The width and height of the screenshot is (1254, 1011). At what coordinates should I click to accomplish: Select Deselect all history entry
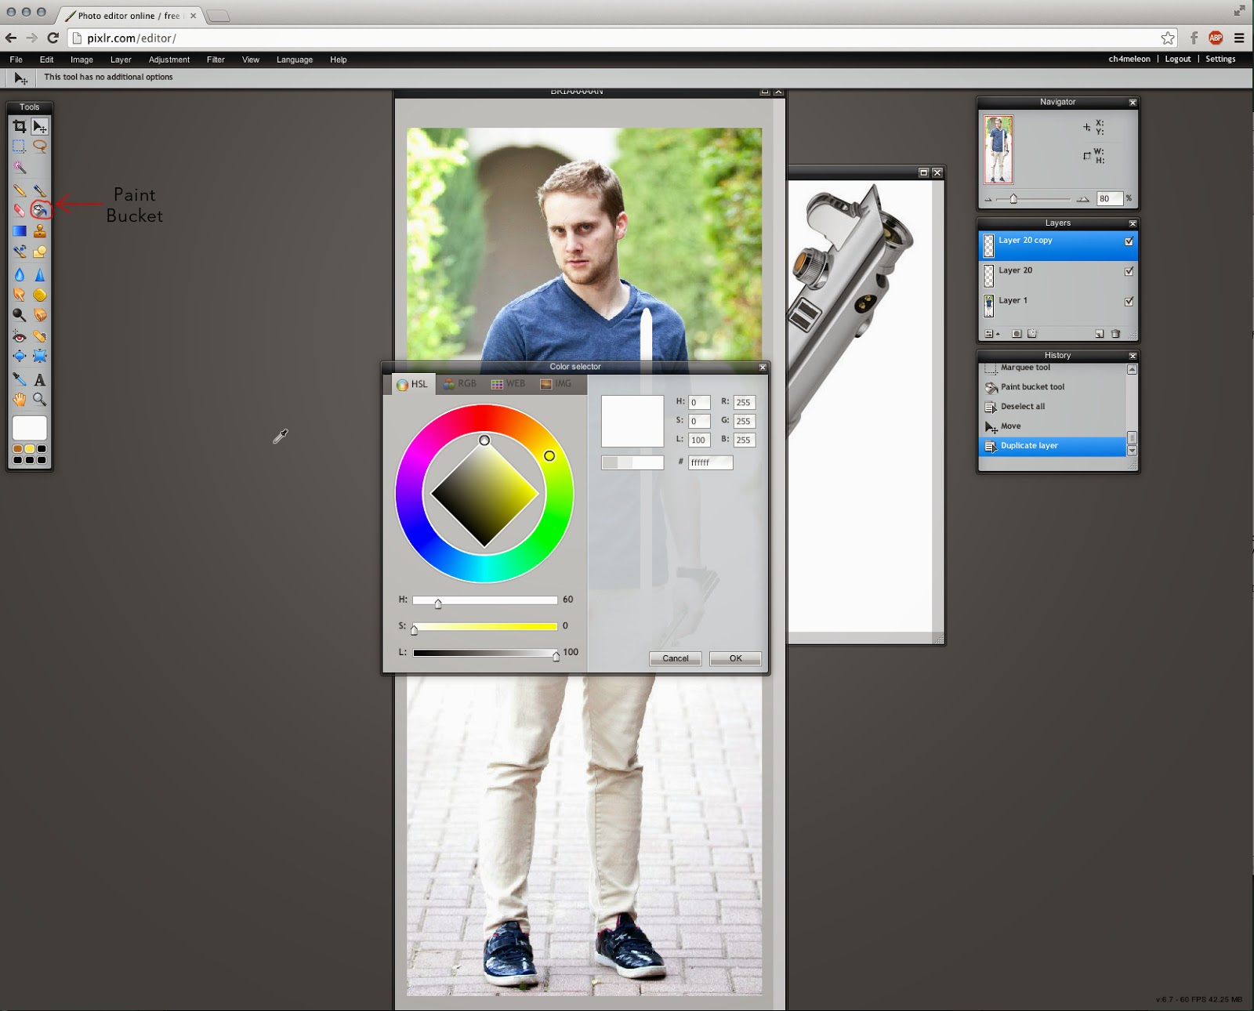tap(1053, 407)
